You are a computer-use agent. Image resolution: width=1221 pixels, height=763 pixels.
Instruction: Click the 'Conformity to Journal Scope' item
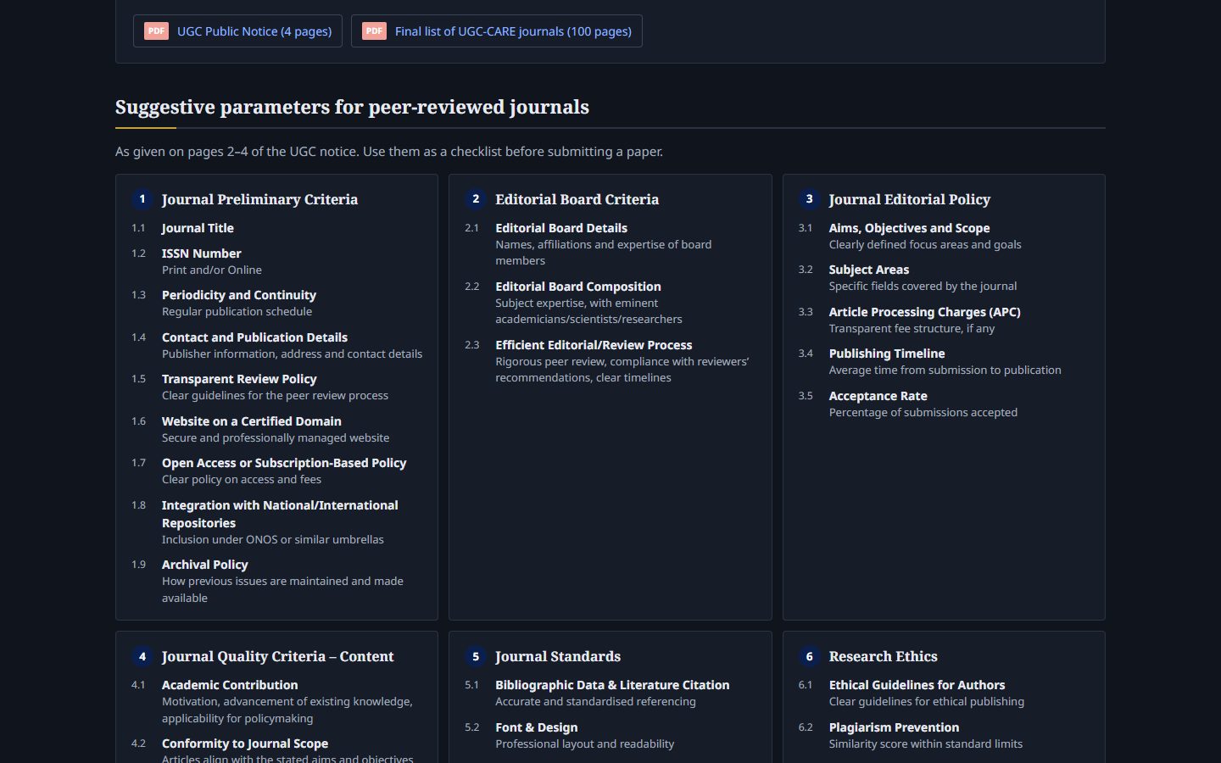point(245,744)
